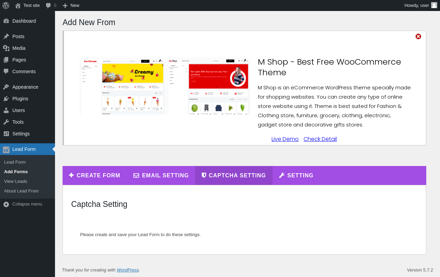
Task: Click the Settings sliders icon
Action: 6,134
